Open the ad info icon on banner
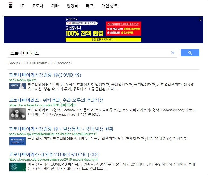Screen dimensions: 208x175 (200, 19)
